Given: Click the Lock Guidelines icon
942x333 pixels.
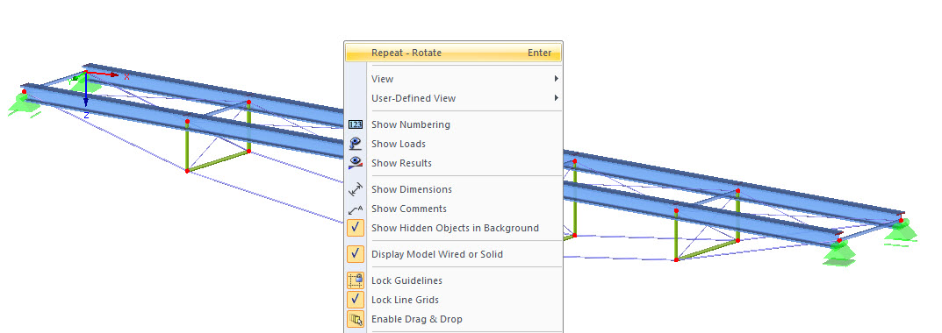Looking at the screenshot, I should [x=356, y=280].
